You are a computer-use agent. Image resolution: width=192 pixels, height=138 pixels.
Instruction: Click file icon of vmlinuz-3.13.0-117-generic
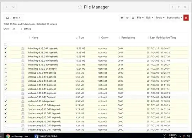23,97
